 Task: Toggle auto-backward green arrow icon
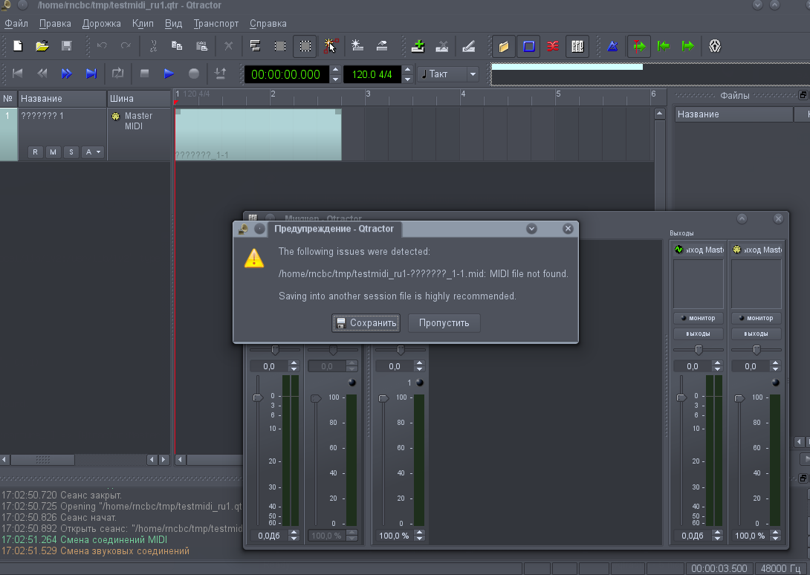664,46
